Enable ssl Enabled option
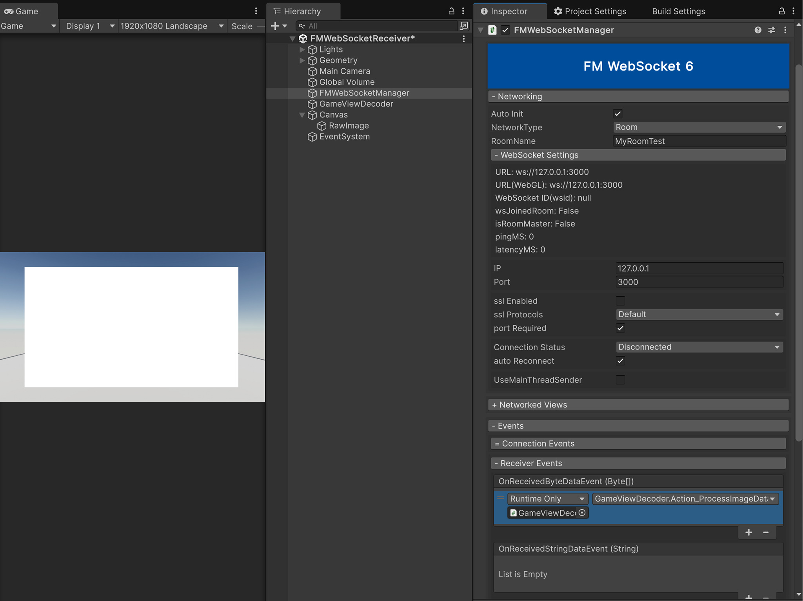 (x=620, y=300)
